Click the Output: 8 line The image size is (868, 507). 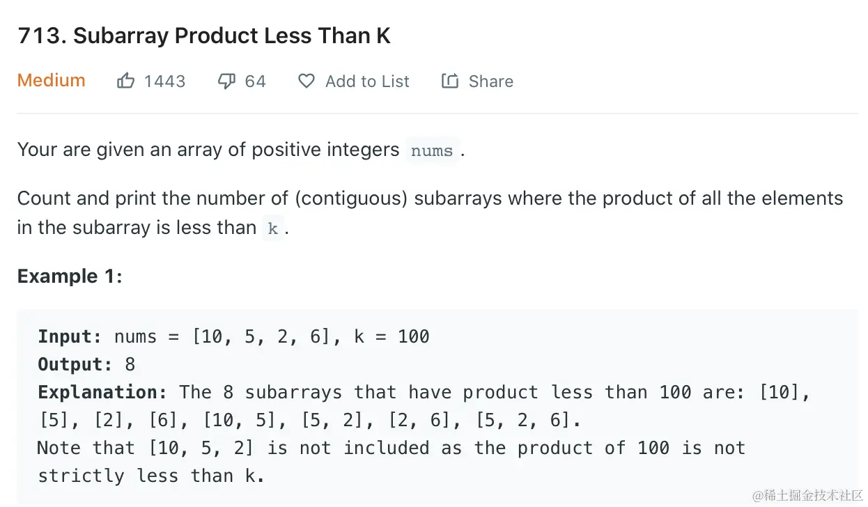point(86,365)
